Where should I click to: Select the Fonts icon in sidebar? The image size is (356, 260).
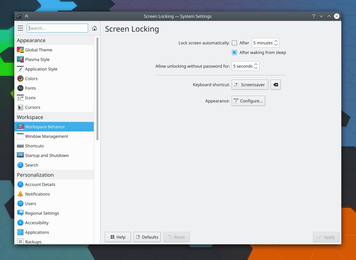tap(20, 88)
